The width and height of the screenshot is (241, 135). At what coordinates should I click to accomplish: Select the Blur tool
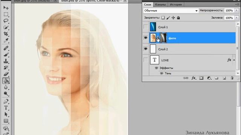click(x=6, y=87)
